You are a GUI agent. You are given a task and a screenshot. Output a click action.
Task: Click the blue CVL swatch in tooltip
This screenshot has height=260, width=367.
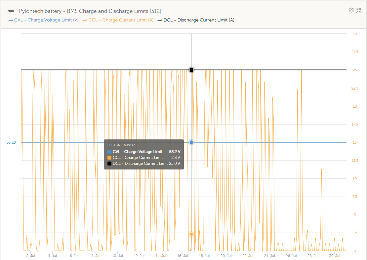109,152
